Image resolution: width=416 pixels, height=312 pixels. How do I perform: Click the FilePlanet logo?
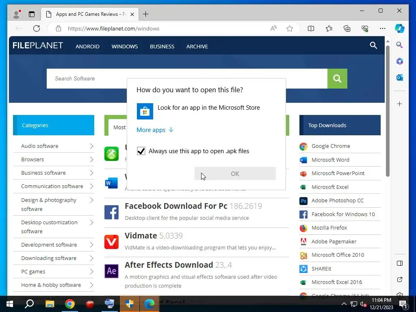point(38,45)
